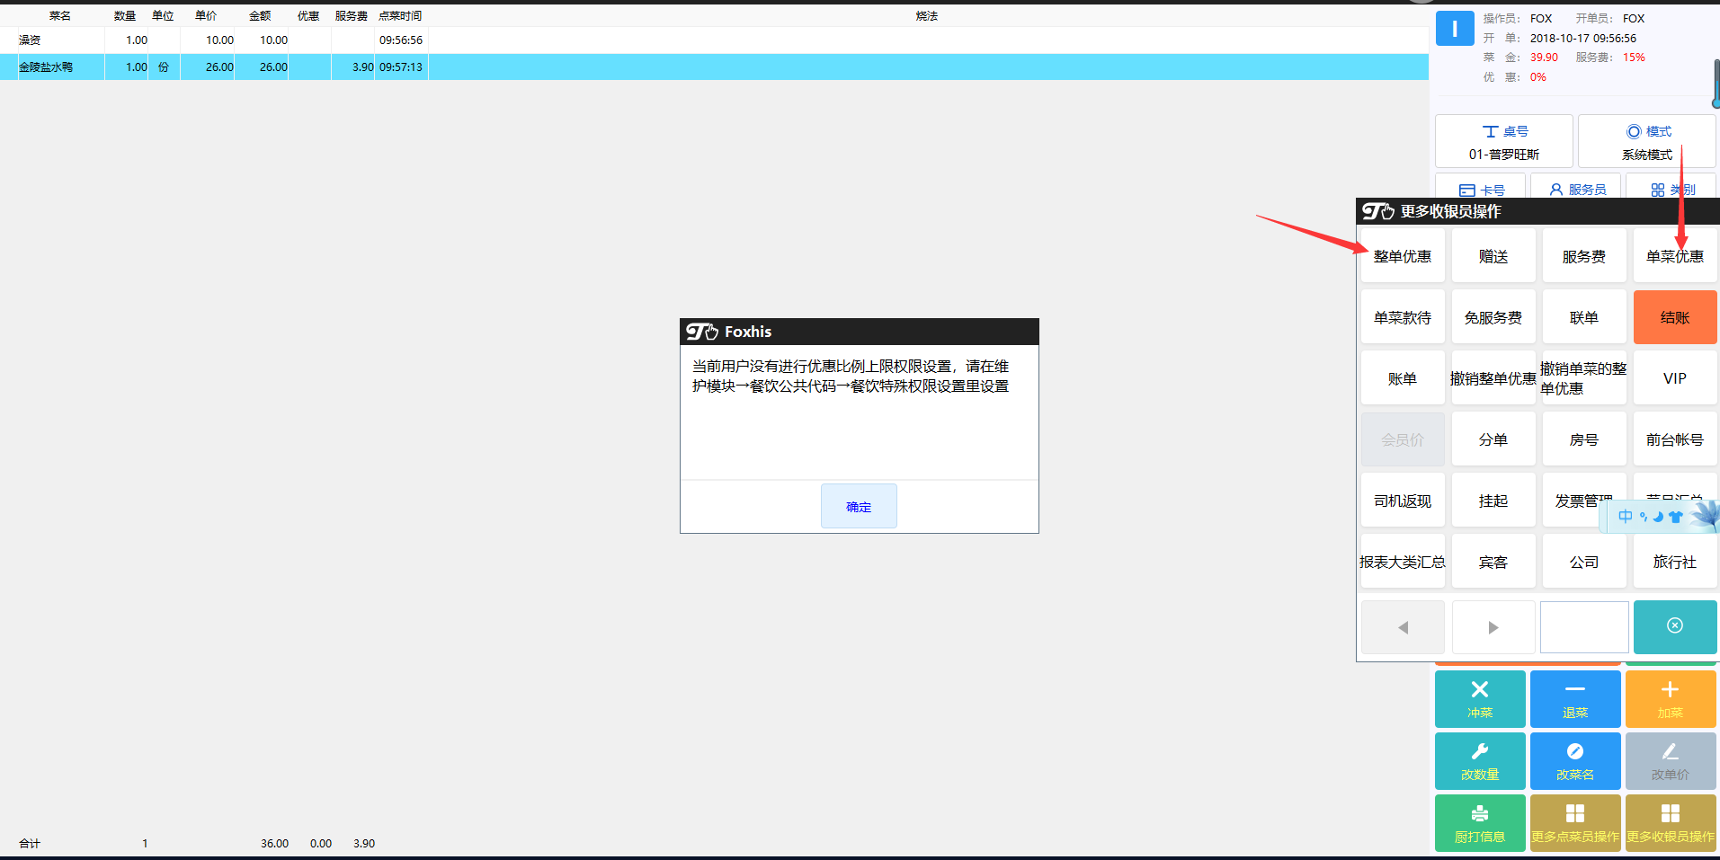Click 确定 in the Foxhis dialog
The width and height of the screenshot is (1720, 860).
[859, 506]
